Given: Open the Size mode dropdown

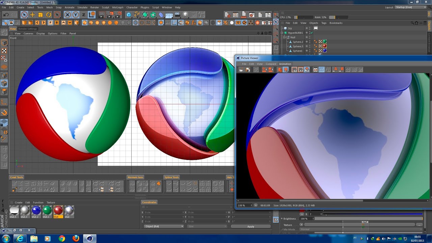Looking at the screenshot, I should click(x=207, y=226).
